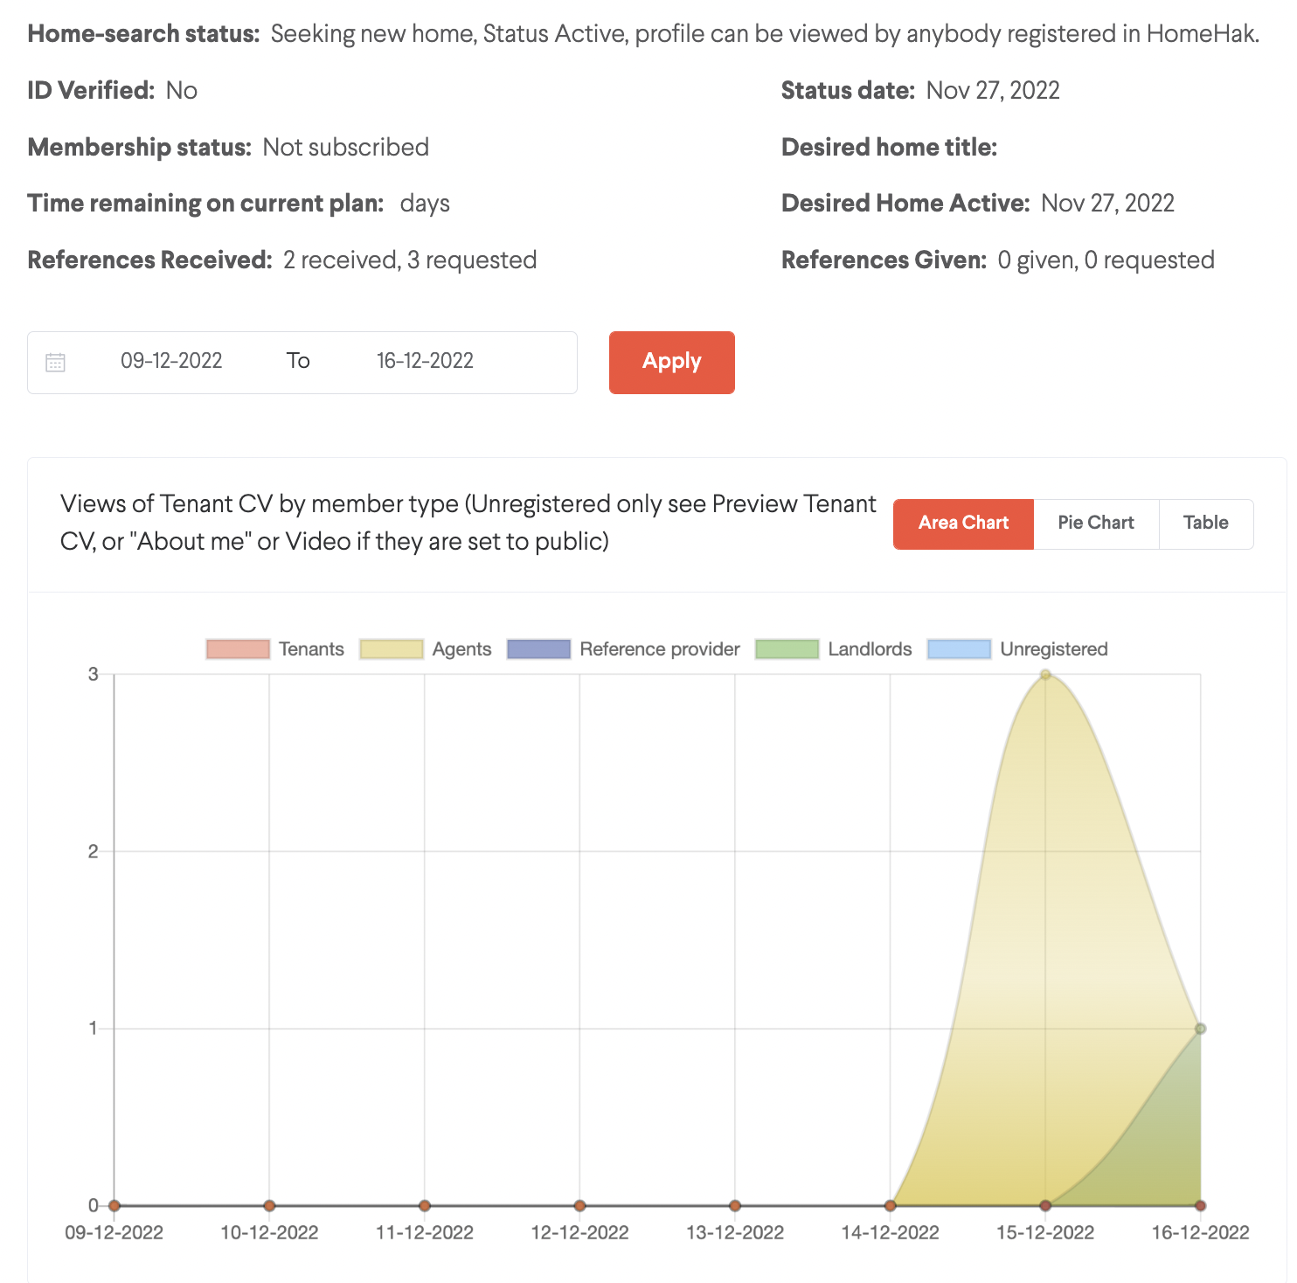Toggle the Reference provider legend swatch
Image resolution: width=1297 pixels, height=1283 pixels.
pos(538,649)
